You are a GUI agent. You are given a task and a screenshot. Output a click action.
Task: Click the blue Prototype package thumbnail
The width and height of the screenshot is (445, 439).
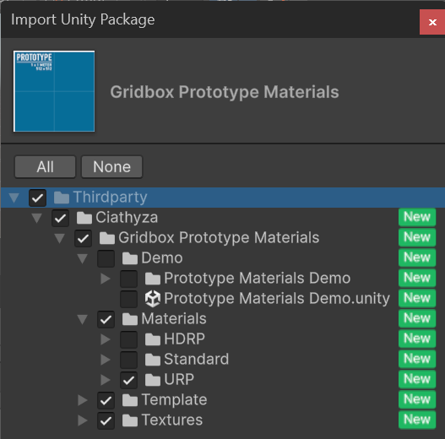54,91
